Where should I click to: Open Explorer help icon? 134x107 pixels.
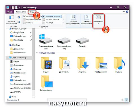click(127, 12)
